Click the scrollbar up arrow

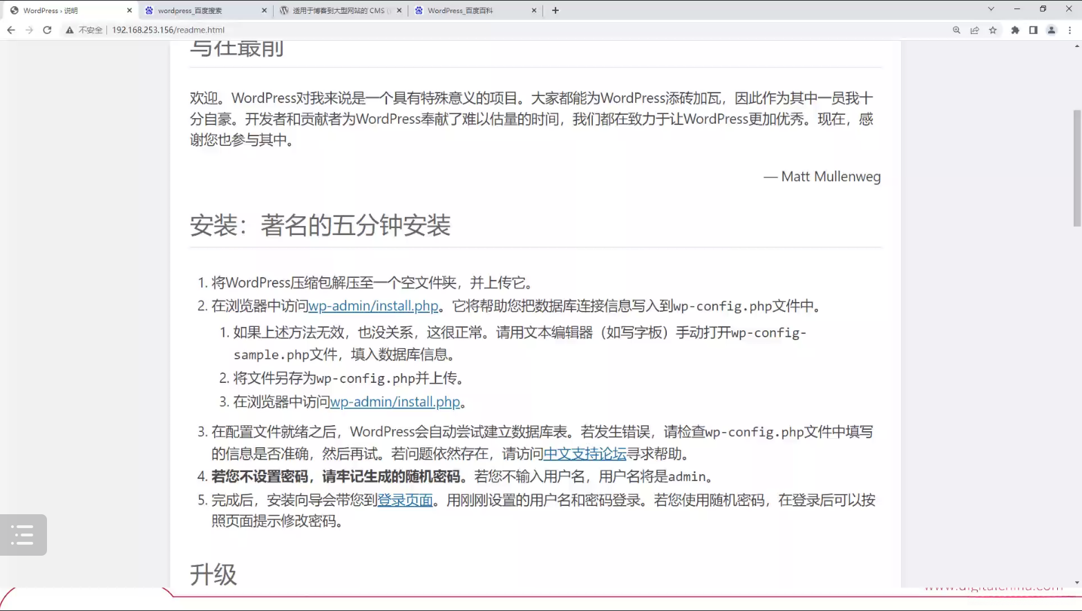(1077, 46)
